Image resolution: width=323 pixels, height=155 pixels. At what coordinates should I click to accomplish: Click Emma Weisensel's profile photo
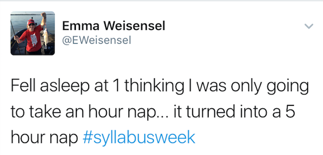click(33, 33)
